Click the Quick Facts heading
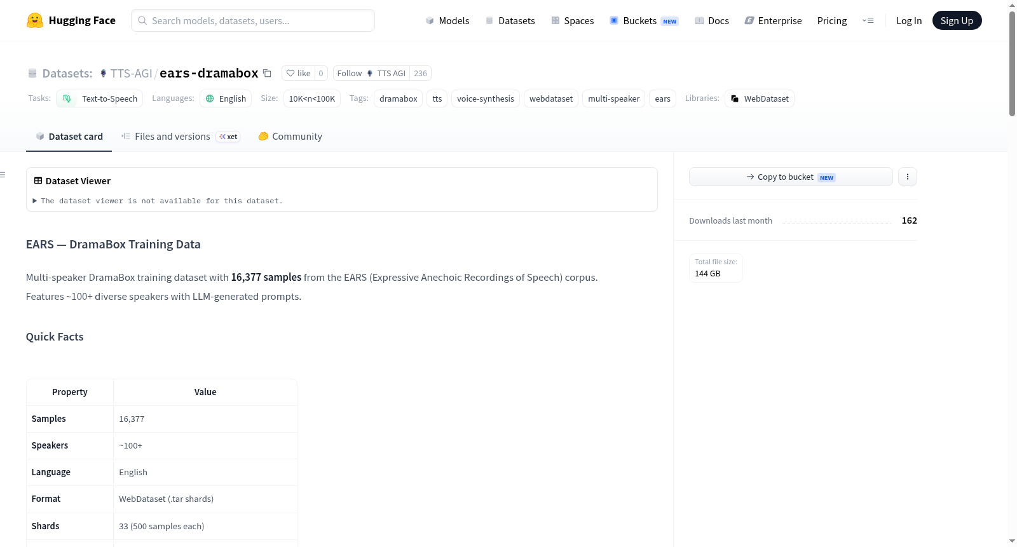 point(55,337)
